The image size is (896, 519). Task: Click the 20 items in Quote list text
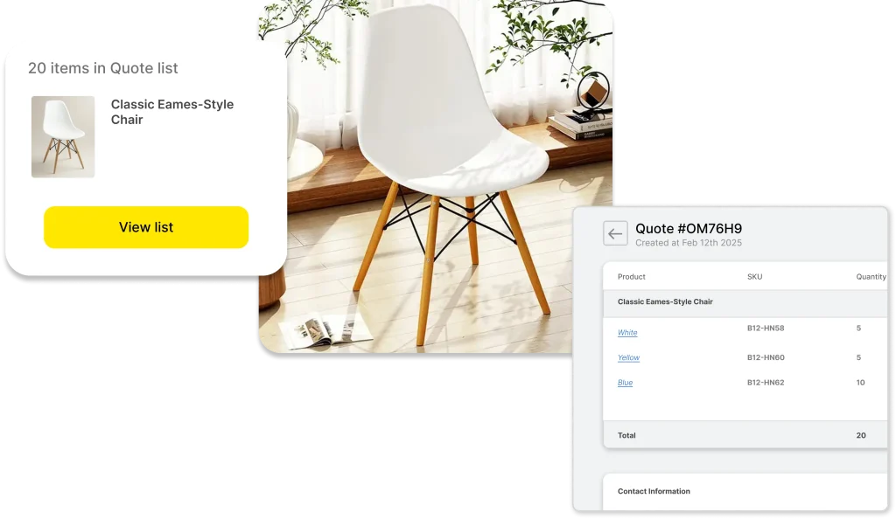click(x=103, y=68)
